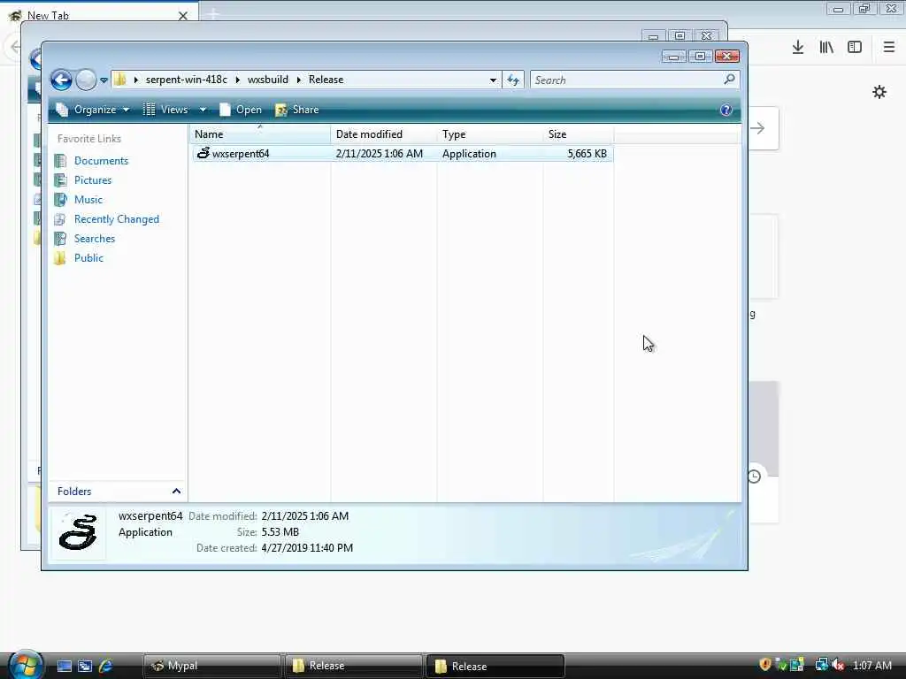The width and height of the screenshot is (906, 679).
Task: Click the Views button
Action: pos(165,110)
